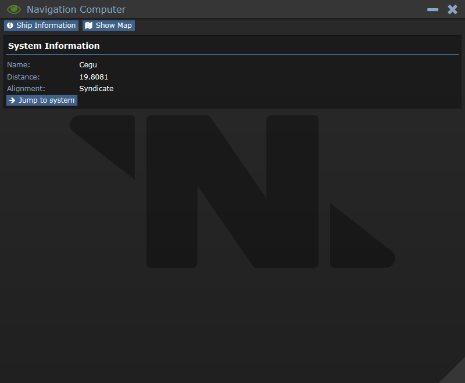The width and height of the screenshot is (465, 383).
Task: Click the folded map icon on Show Map
Action: [x=89, y=26]
